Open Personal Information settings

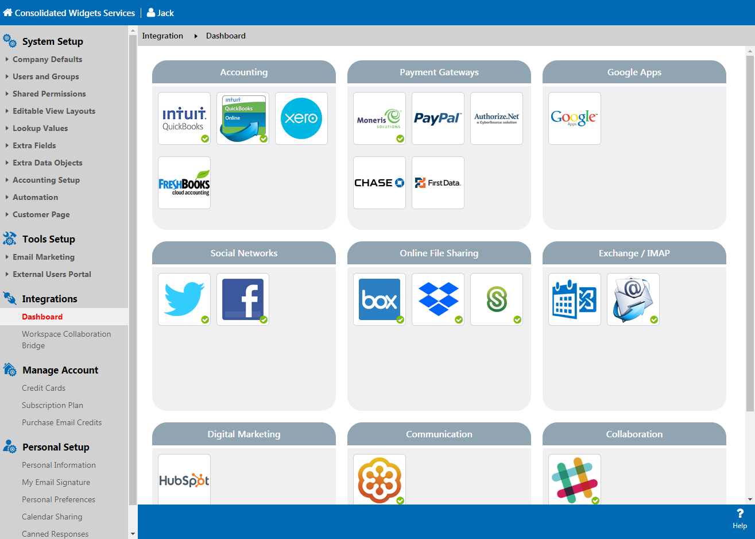pyautogui.click(x=59, y=465)
